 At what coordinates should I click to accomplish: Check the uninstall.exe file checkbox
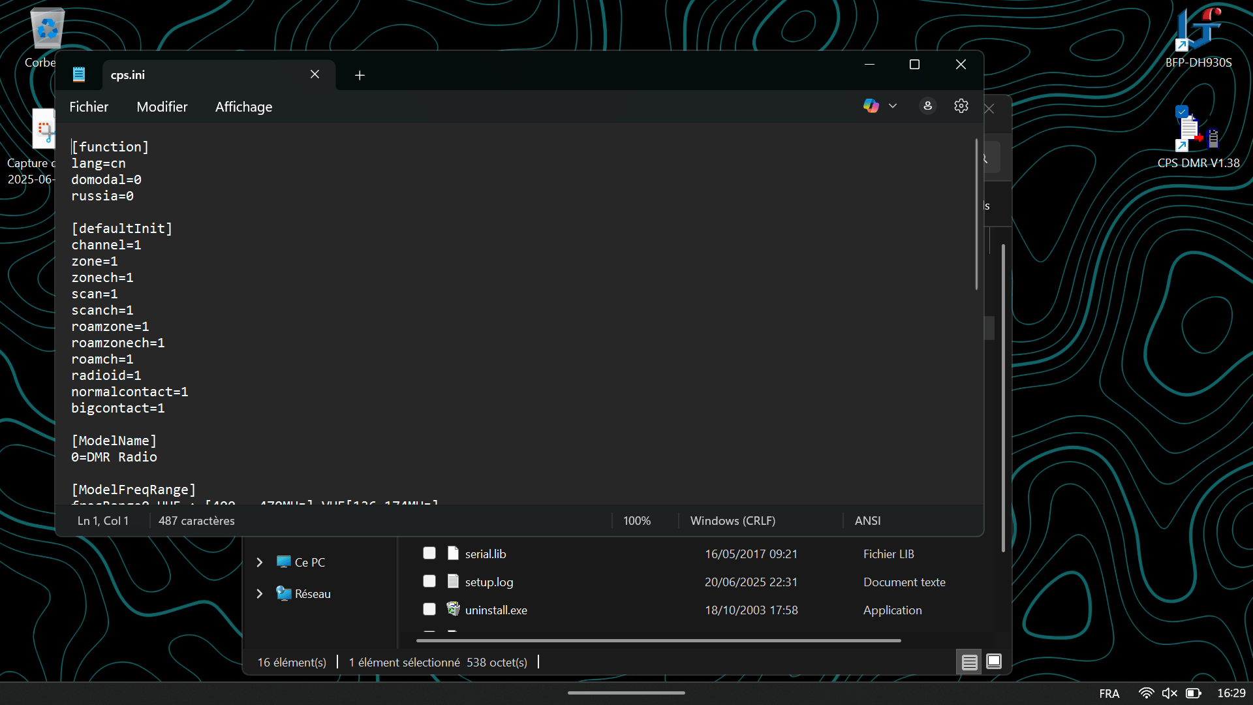pyautogui.click(x=429, y=610)
